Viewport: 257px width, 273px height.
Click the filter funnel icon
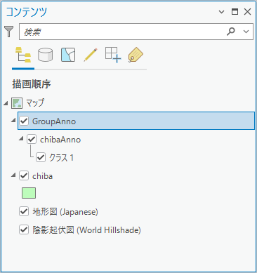9,32
